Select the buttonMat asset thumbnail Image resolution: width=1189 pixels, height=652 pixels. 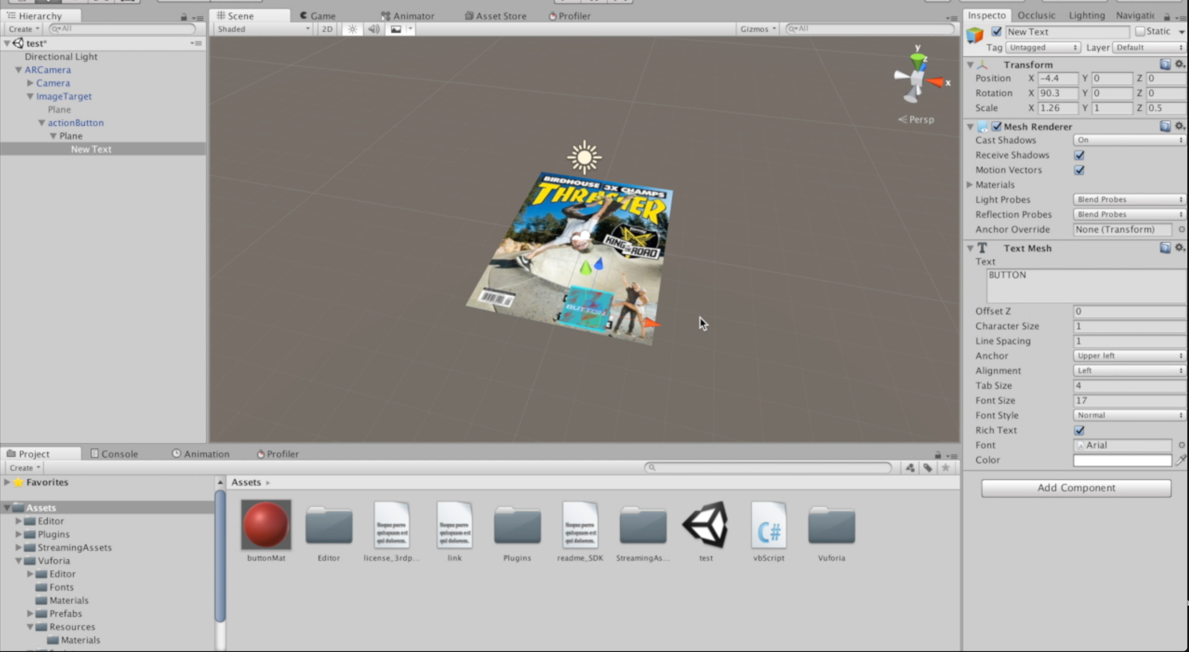click(266, 525)
